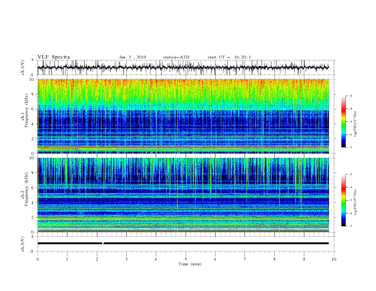Click the ch.1 spectrogram panel
Image resolution: width=376 pixels, height=291 pixels.
click(183, 116)
